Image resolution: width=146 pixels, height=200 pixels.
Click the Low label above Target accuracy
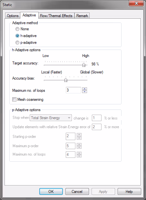(45, 56)
